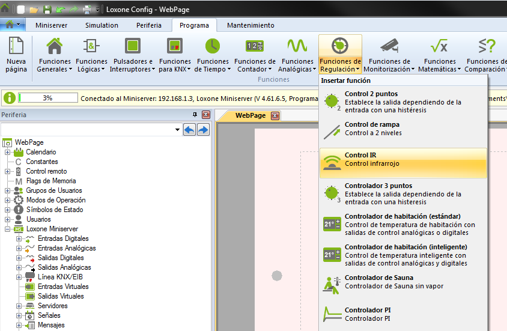
Task: Switch to the Simulation ribbon tab
Action: coord(102,25)
